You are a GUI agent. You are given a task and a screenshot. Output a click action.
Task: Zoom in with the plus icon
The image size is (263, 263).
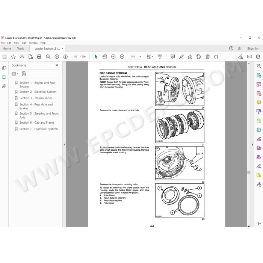[122, 57]
